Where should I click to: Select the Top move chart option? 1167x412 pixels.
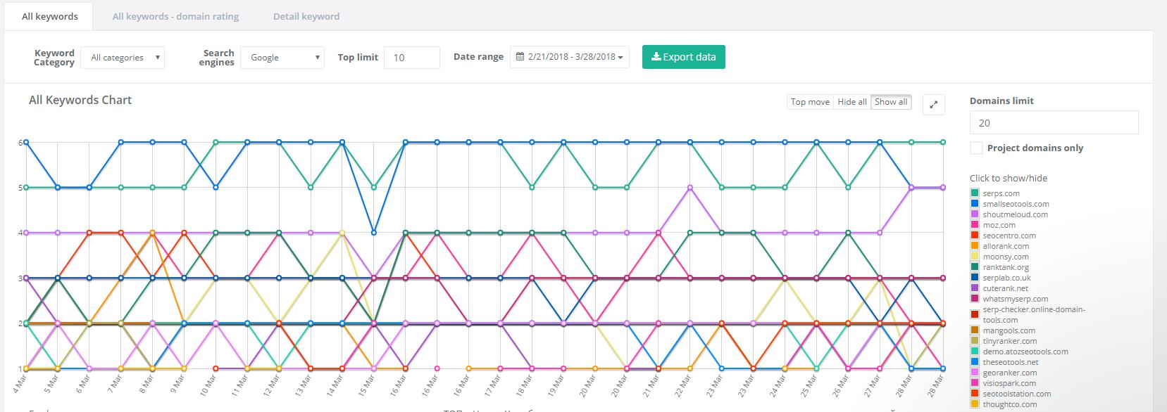click(x=810, y=102)
